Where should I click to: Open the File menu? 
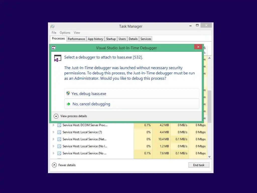[54, 33]
